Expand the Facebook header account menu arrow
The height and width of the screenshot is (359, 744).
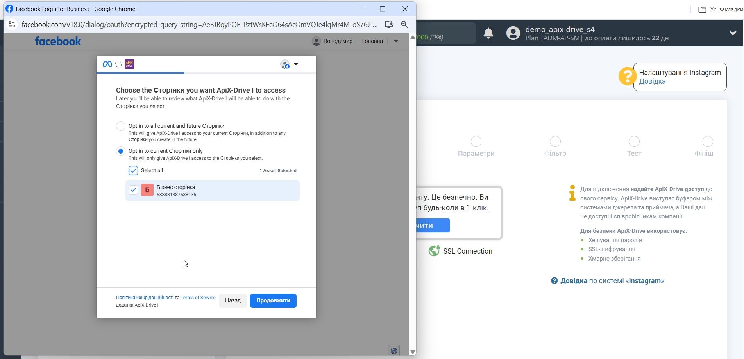396,41
